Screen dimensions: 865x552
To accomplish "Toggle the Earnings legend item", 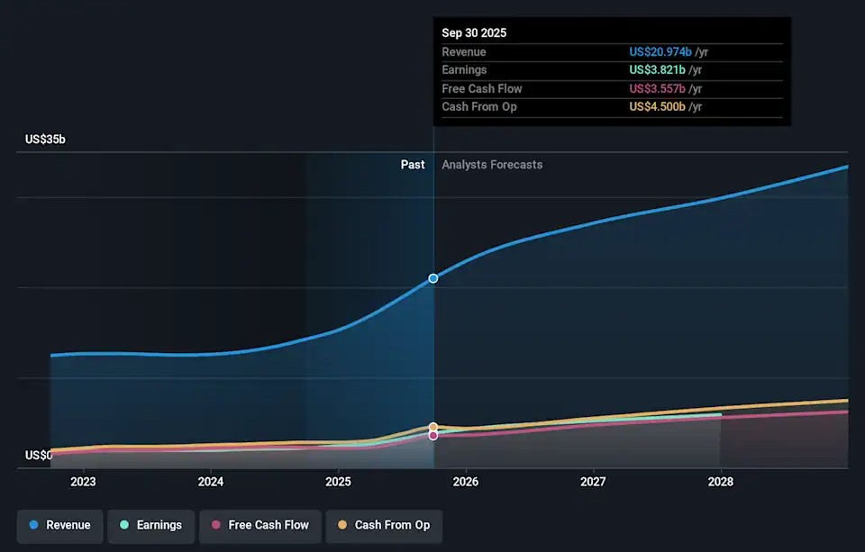I will 150,525.
